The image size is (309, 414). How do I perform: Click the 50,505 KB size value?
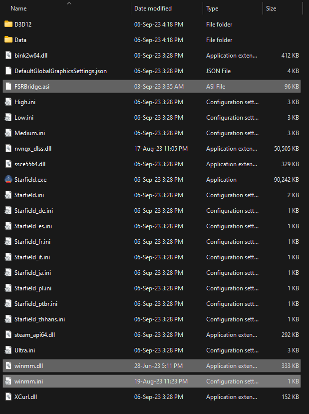tap(287, 149)
